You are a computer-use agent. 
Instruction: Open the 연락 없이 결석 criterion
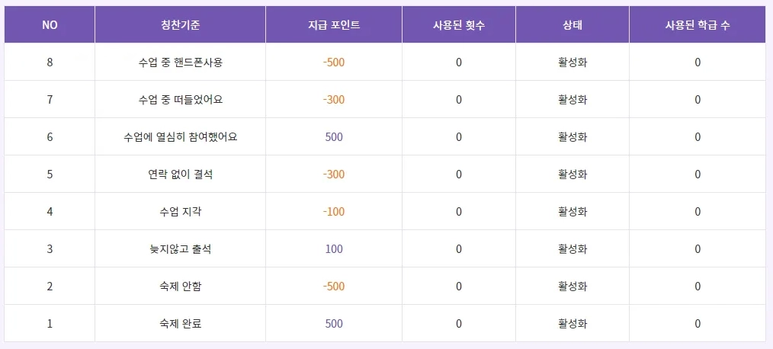click(181, 174)
